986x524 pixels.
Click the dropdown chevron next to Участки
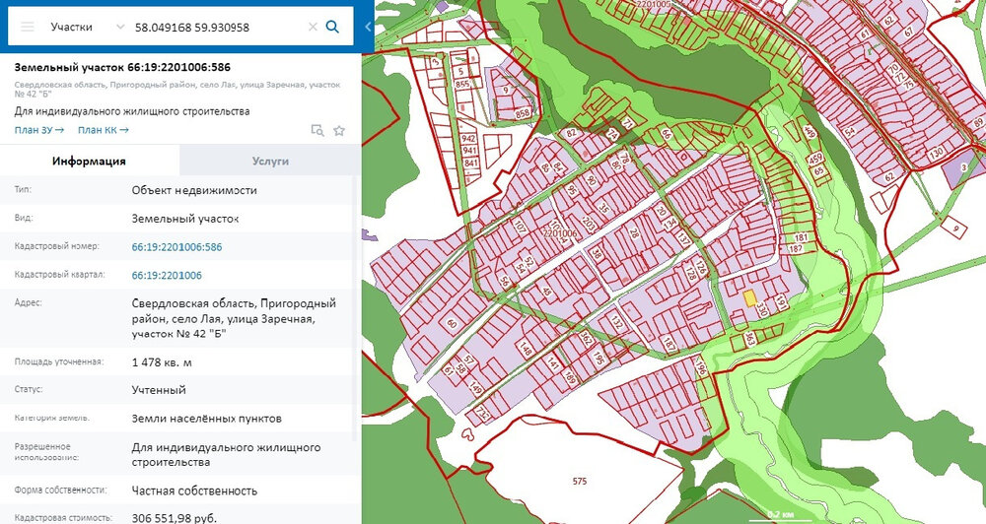(x=120, y=27)
